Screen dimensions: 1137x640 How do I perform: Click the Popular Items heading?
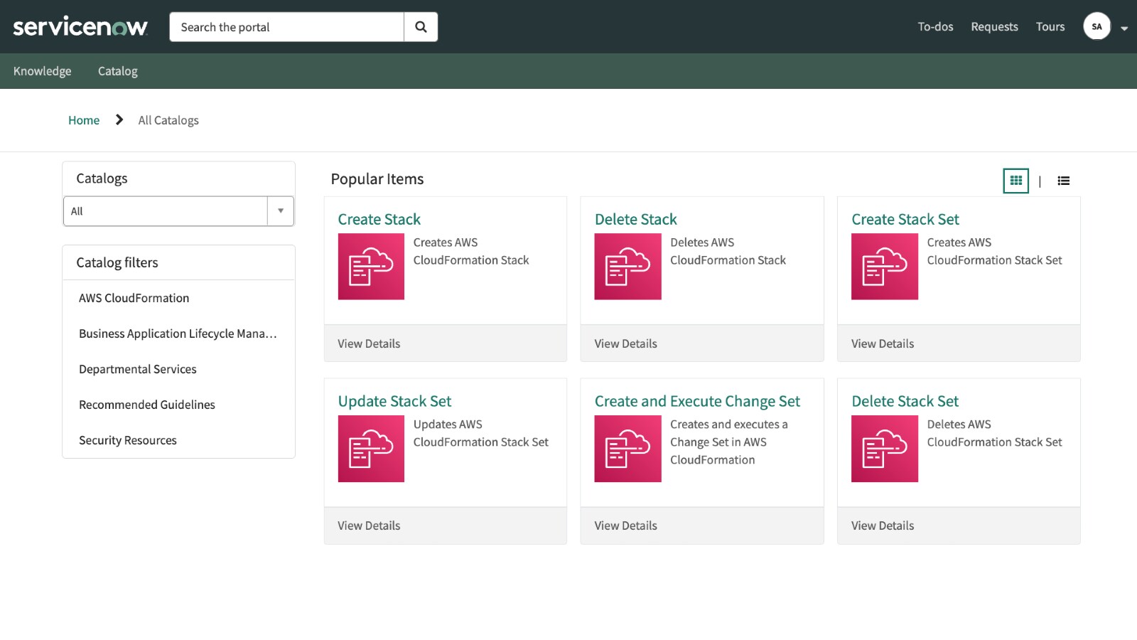[377, 179]
